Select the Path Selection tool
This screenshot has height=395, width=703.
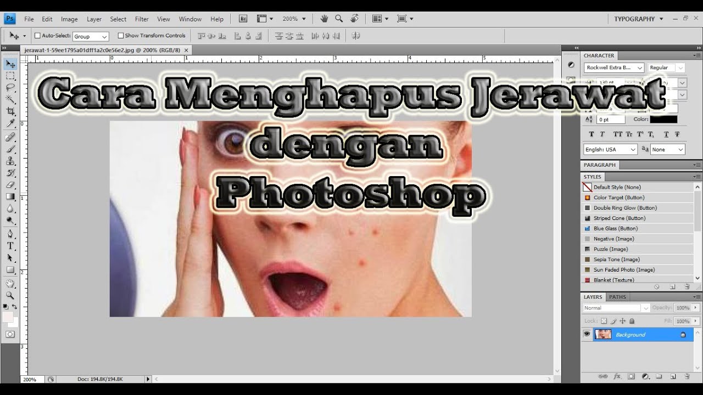tap(10, 258)
